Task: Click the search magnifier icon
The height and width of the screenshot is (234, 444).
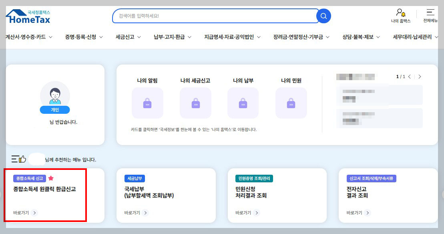Action: pyautogui.click(x=323, y=16)
